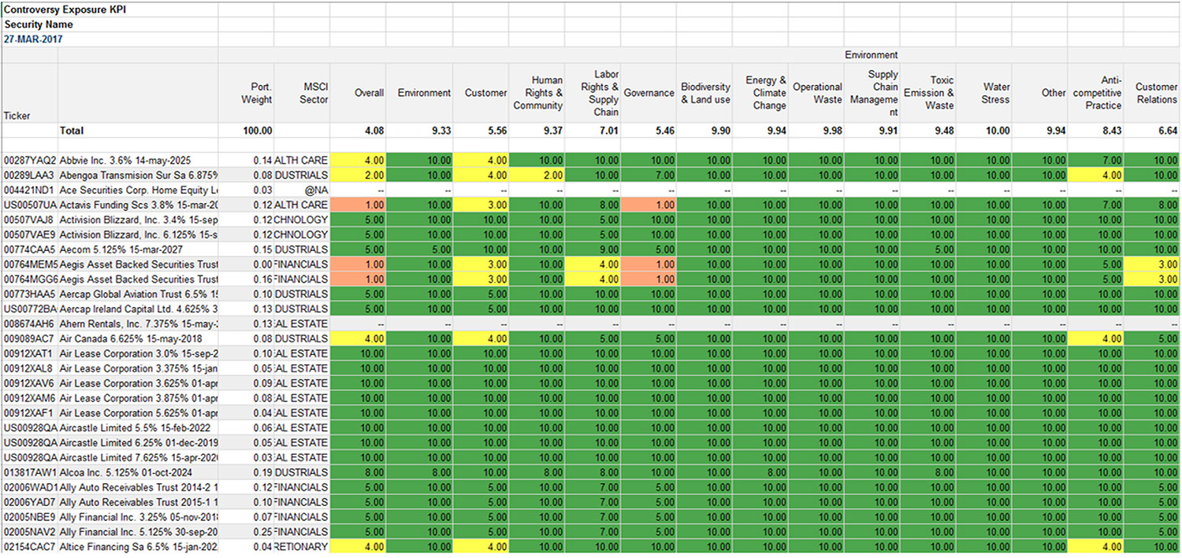Screen dimensions: 1182x558
Task: Select '@NA' sector for Ace Securities Corp.
Action: coord(316,190)
